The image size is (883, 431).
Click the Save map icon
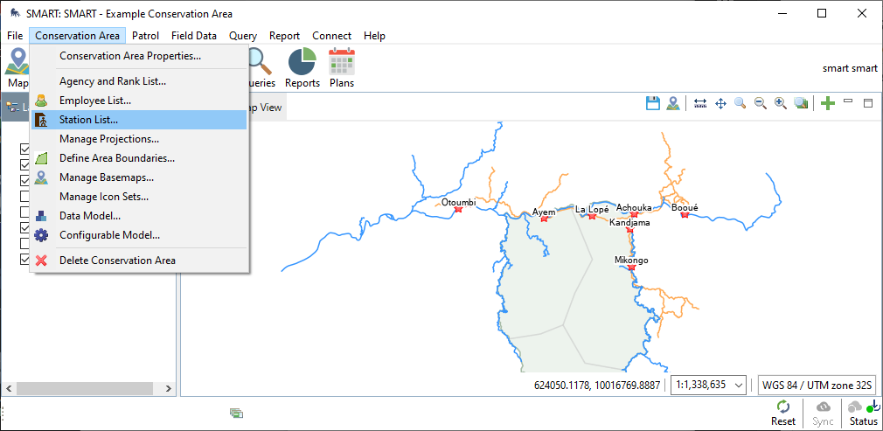652,103
